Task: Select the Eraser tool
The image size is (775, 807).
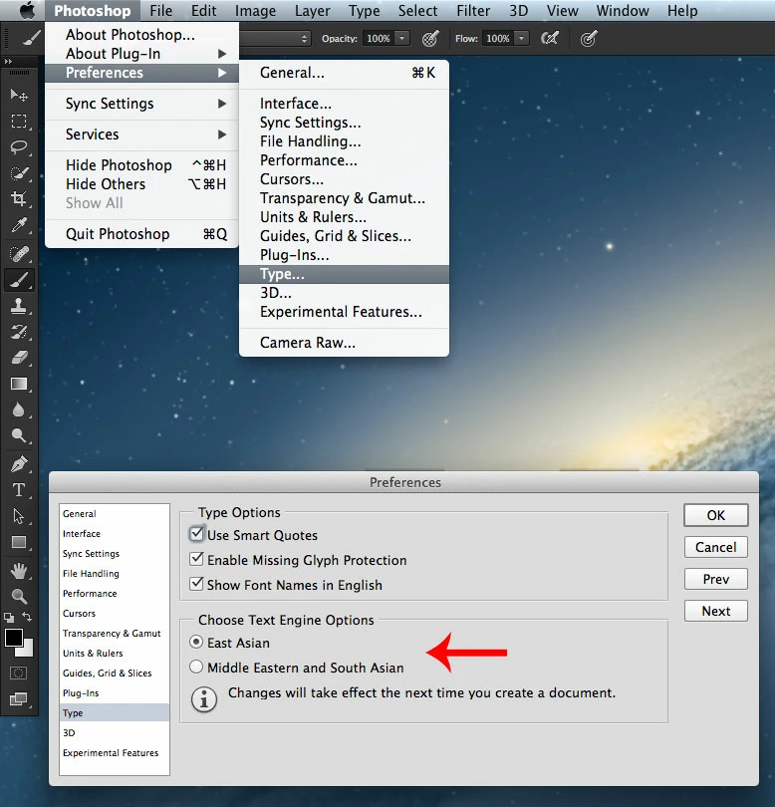Action: pos(19,358)
